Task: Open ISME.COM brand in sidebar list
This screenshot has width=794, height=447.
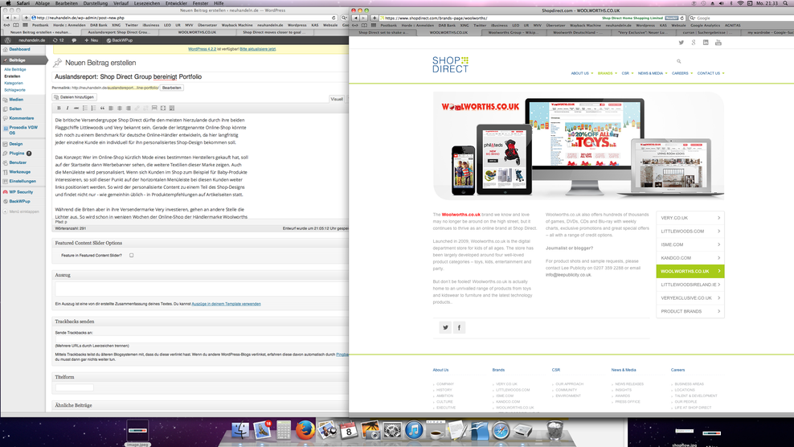Action: 690,244
